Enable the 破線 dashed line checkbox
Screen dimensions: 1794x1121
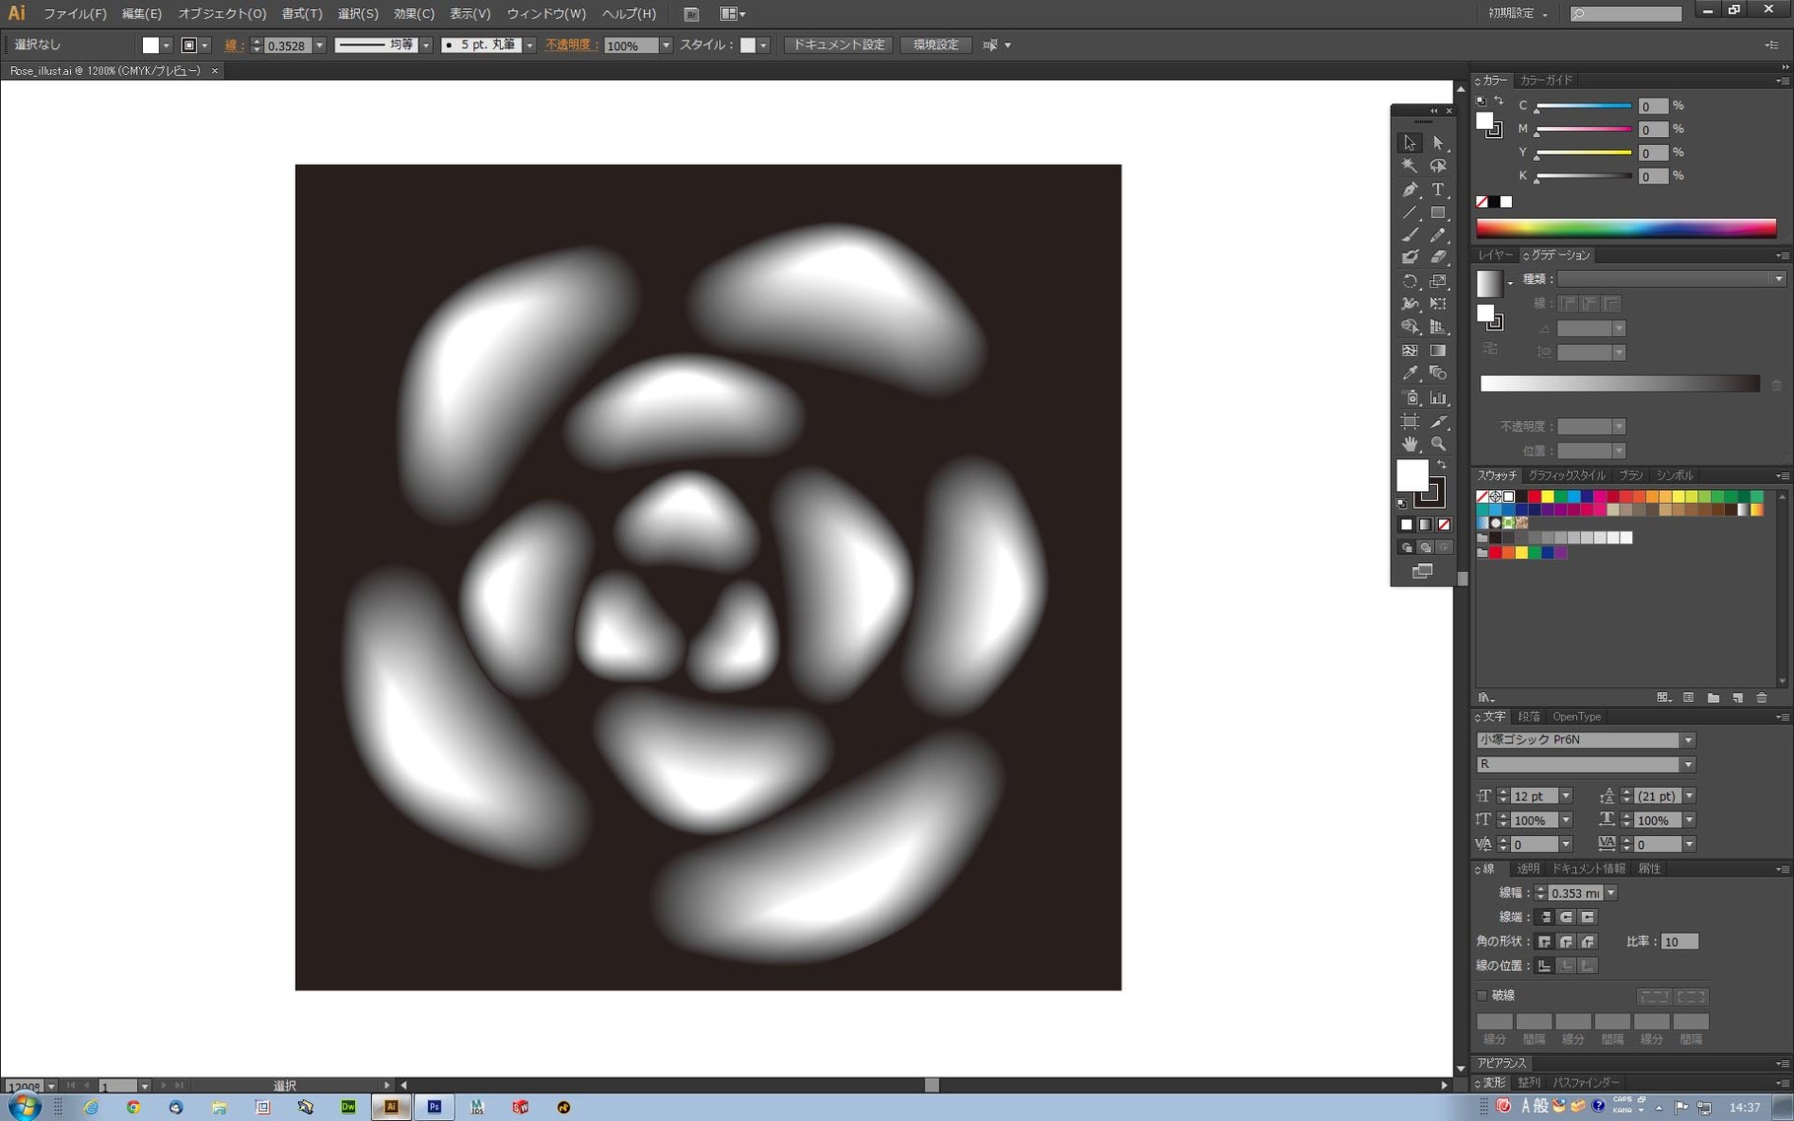1482,996
